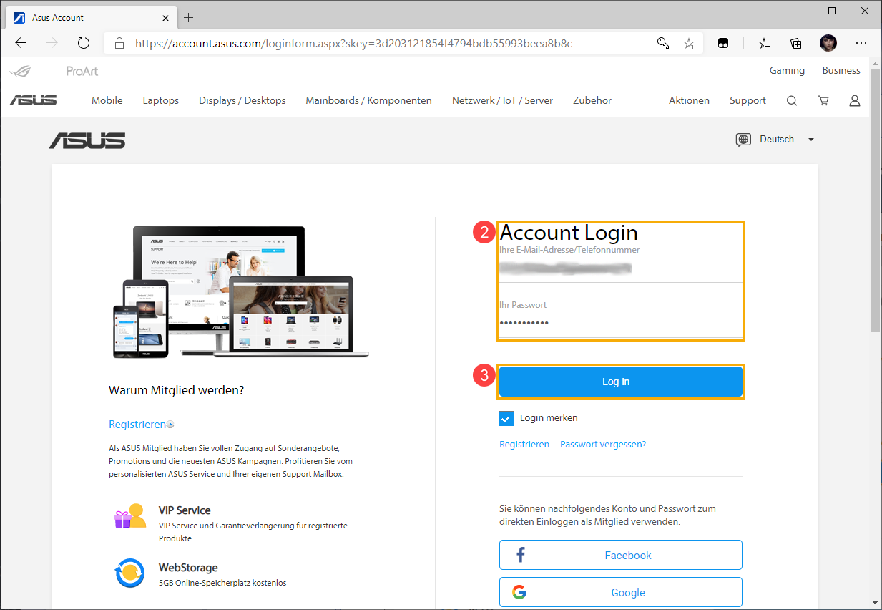Screen dimensions: 882x610
Task: Open the Support menu
Action: point(748,100)
